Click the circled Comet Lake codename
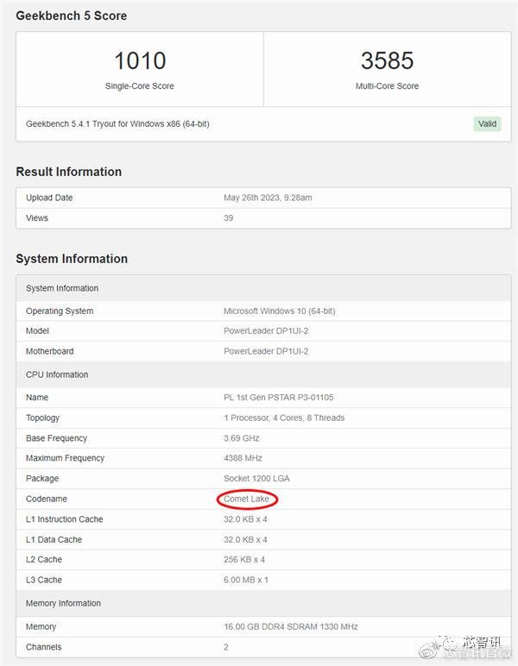This screenshot has width=518, height=666. point(248,499)
